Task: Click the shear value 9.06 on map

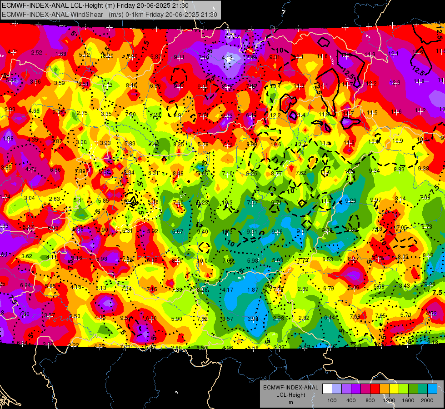Action: [277, 232]
